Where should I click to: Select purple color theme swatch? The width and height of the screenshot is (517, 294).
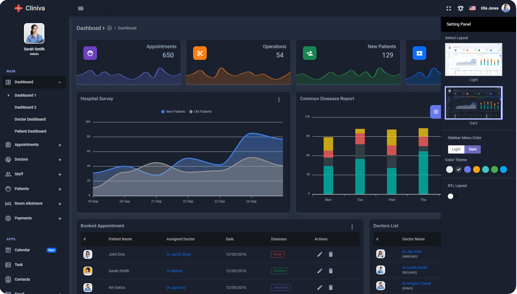[467, 170]
